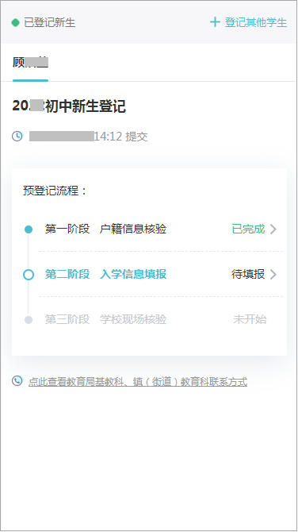This screenshot has height=532, width=298.
Task: Click the filled blue dot for 第一阶段
Action: point(29,229)
